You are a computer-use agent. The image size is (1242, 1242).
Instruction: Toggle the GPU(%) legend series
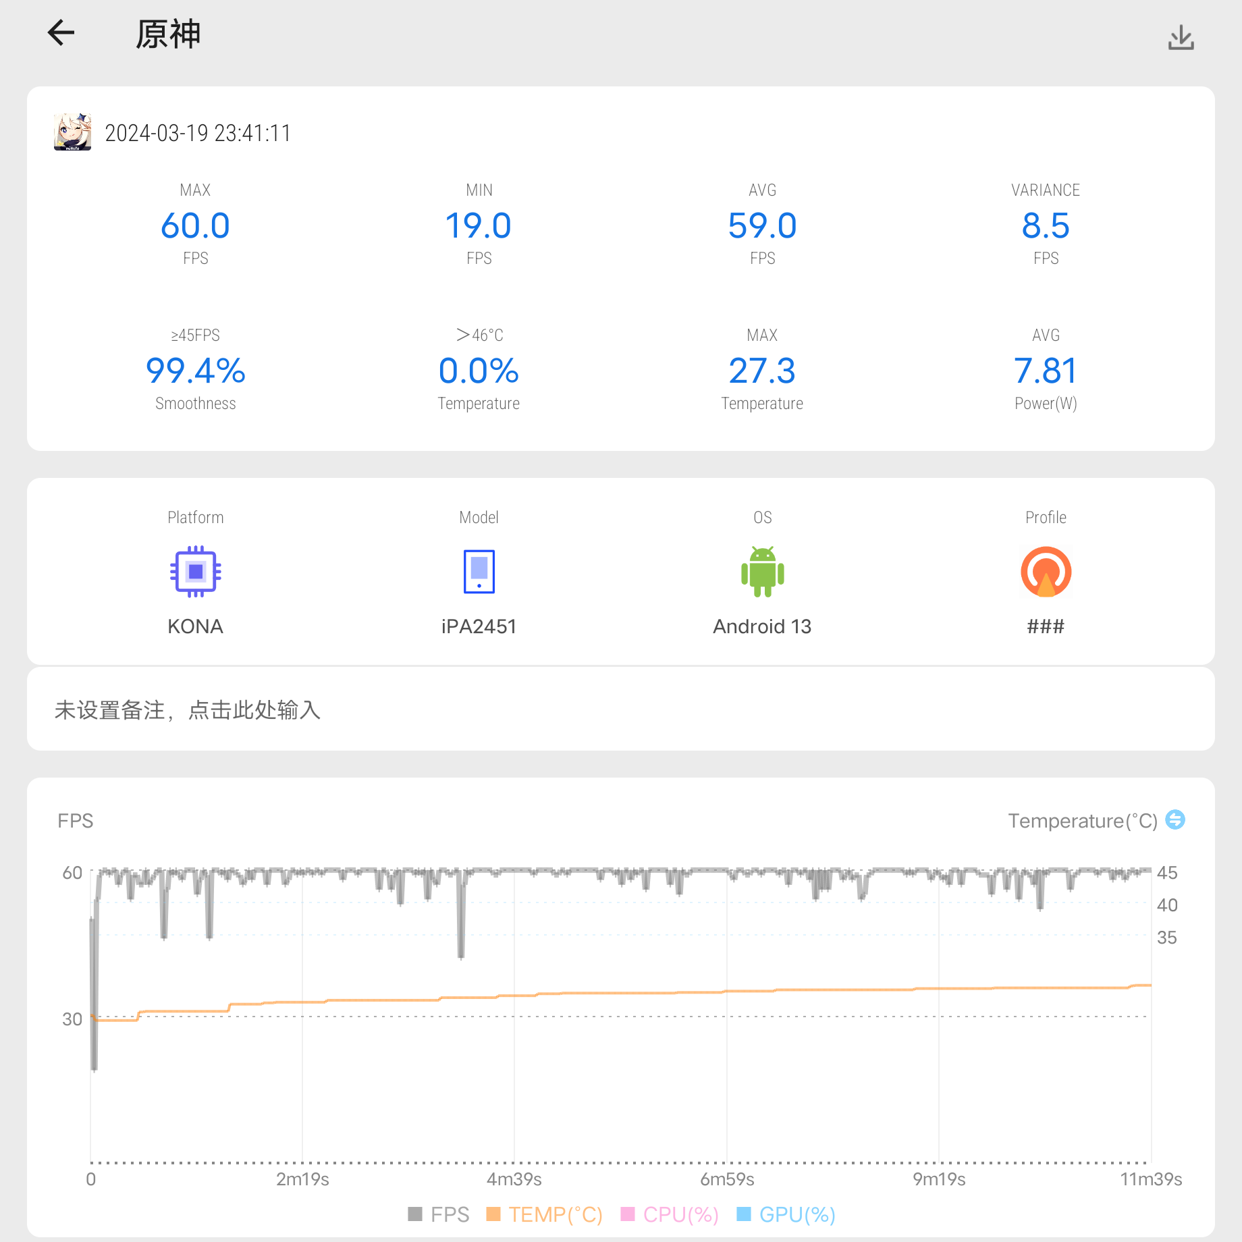pyautogui.click(x=786, y=1214)
